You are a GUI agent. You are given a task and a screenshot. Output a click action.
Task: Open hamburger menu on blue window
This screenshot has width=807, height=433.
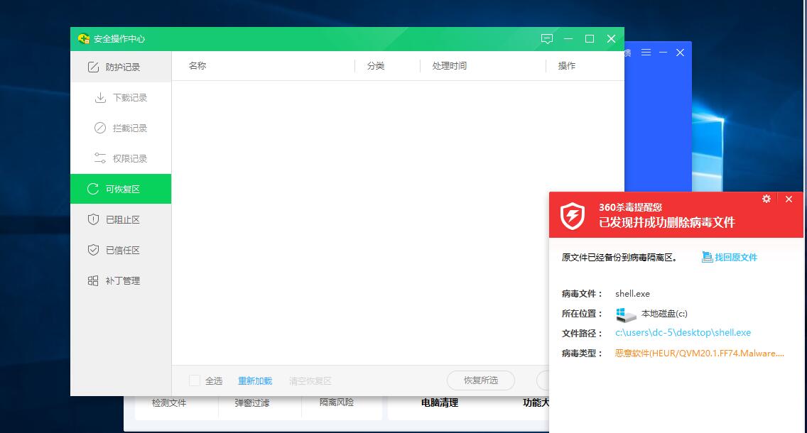646,53
